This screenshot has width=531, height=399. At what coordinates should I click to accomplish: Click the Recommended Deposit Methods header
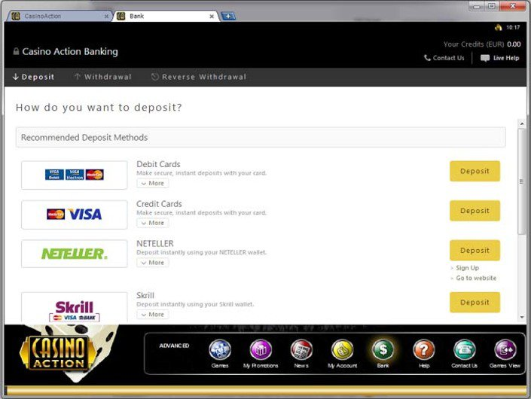point(261,138)
